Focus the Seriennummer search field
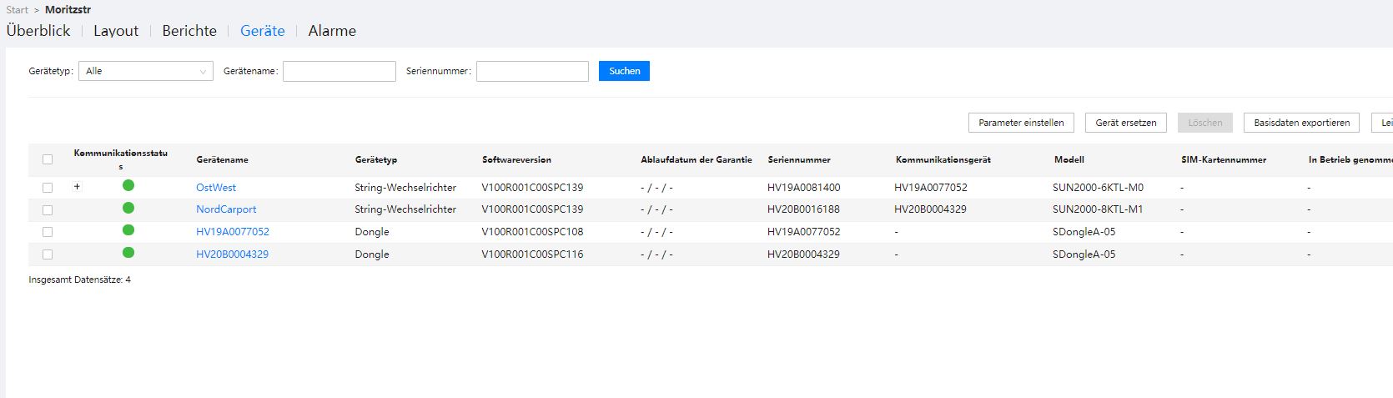Viewport: 1393px width, 398px height. click(x=532, y=72)
